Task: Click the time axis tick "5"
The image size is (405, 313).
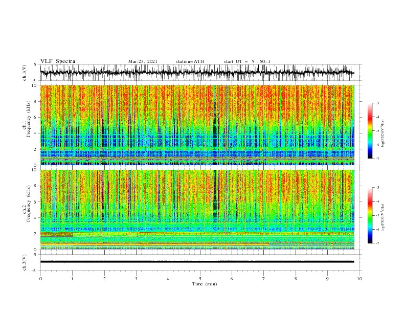Action: pyautogui.click(x=200, y=279)
